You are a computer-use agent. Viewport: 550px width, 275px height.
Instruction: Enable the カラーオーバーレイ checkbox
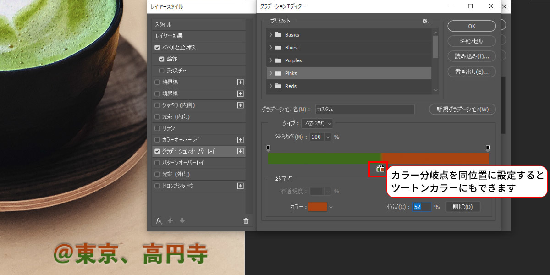click(157, 140)
